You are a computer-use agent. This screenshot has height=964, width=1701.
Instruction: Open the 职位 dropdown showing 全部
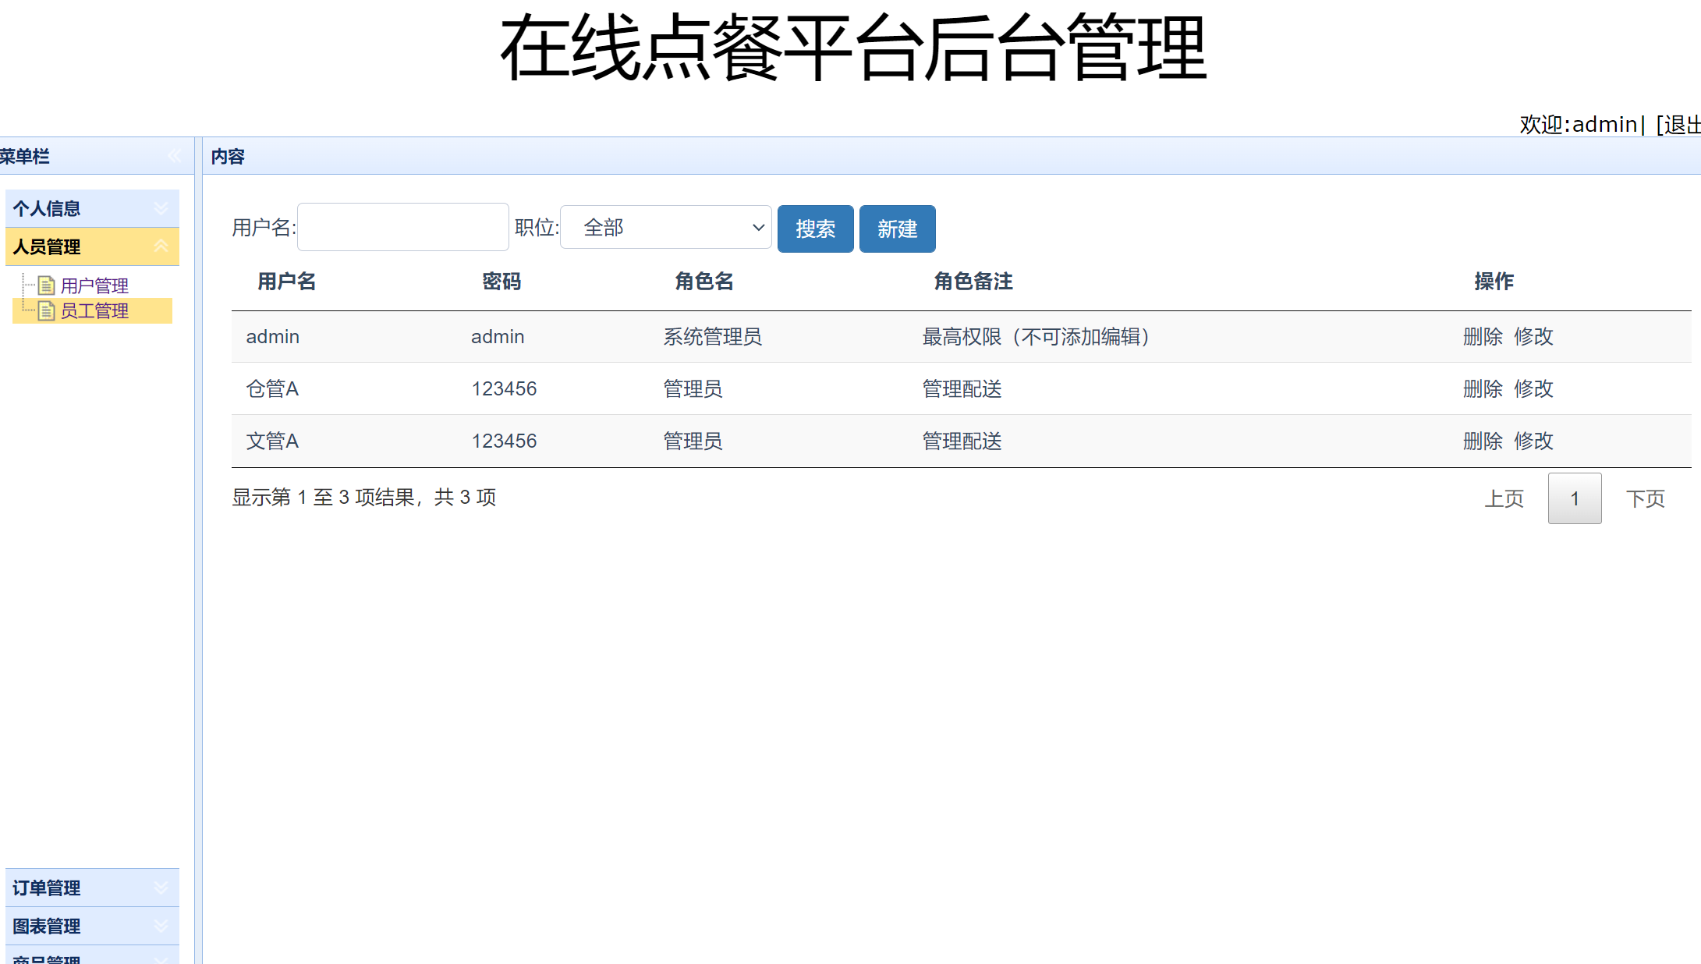[x=665, y=227]
